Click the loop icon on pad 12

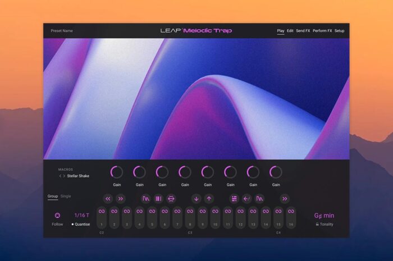(x=240, y=212)
